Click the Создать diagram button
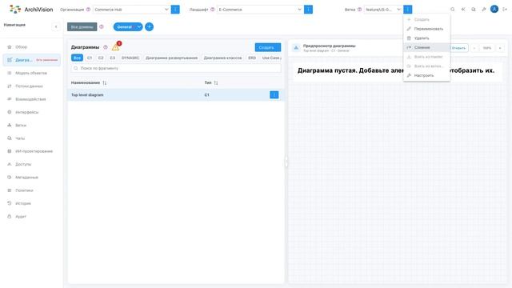 [268, 47]
